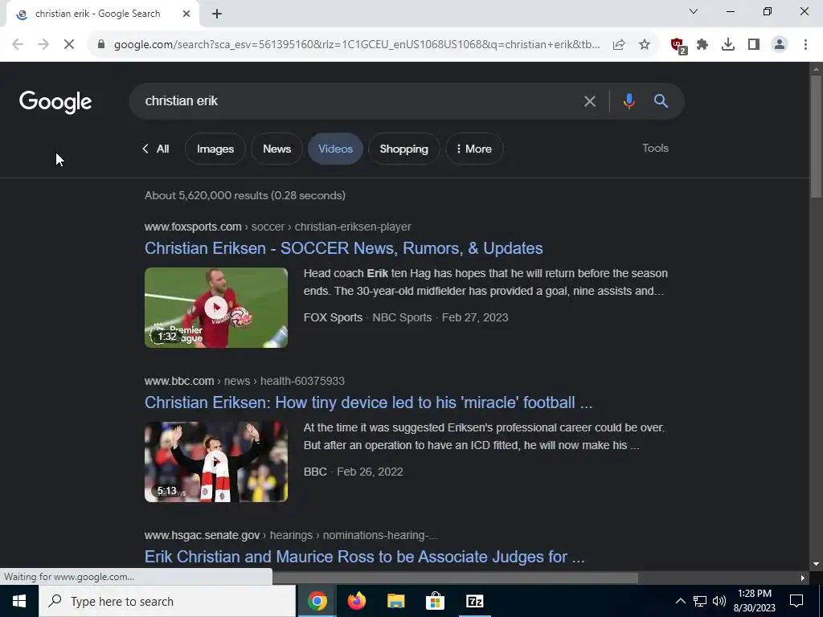823x617 pixels.
Task: Click the Chrome address bar URL
Action: [x=357, y=45]
